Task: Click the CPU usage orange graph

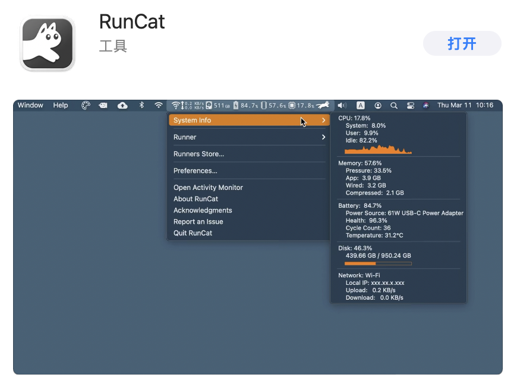Action: [x=378, y=149]
